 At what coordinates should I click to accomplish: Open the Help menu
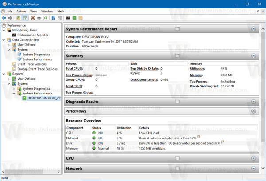(61, 12)
